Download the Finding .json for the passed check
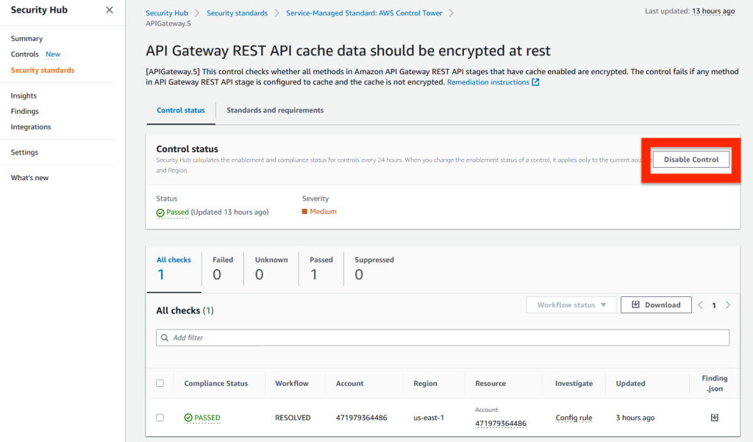The width and height of the screenshot is (753, 442). coord(714,418)
